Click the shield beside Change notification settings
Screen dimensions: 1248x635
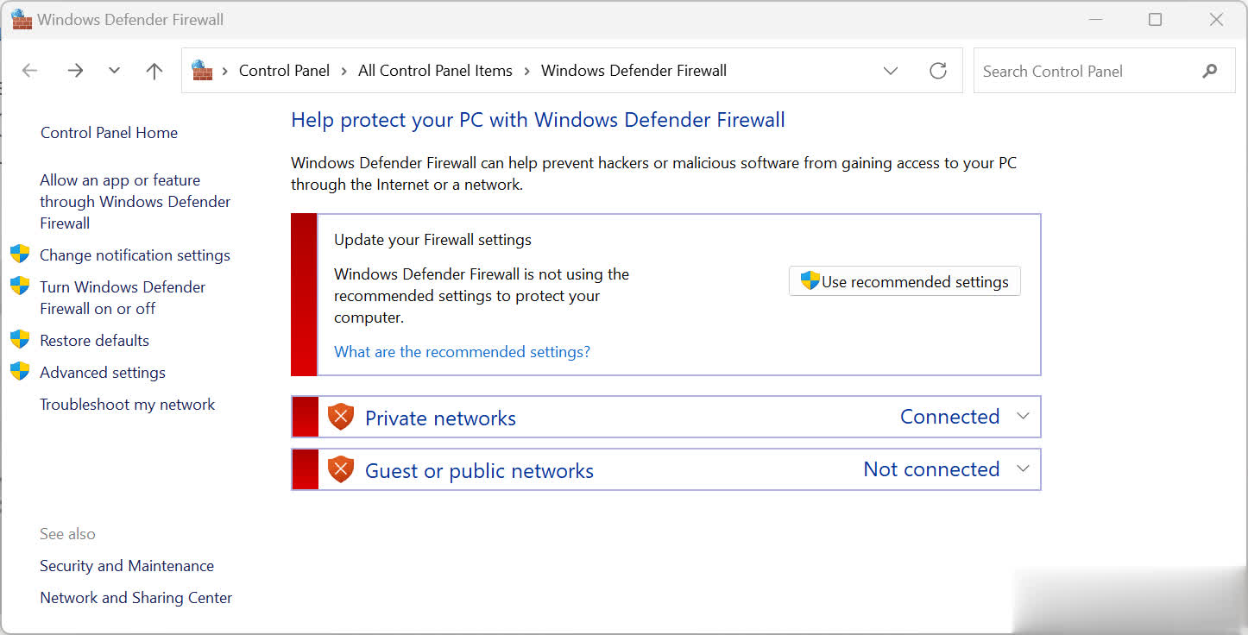(20, 255)
